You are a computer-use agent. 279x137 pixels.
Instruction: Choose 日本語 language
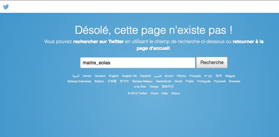[x=112, y=81]
